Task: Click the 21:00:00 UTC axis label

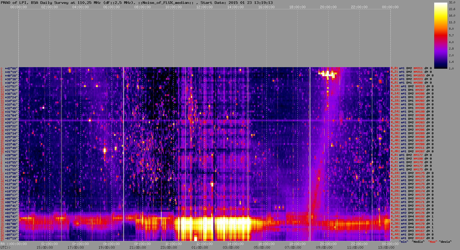Action: (x=138, y=247)
